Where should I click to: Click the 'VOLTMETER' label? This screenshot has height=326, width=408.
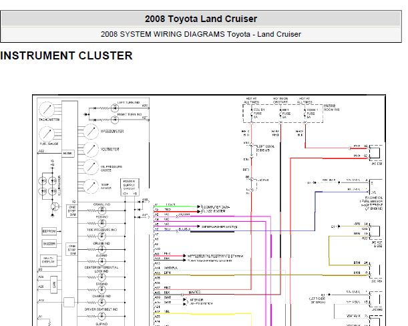click(x=110, y=150)
